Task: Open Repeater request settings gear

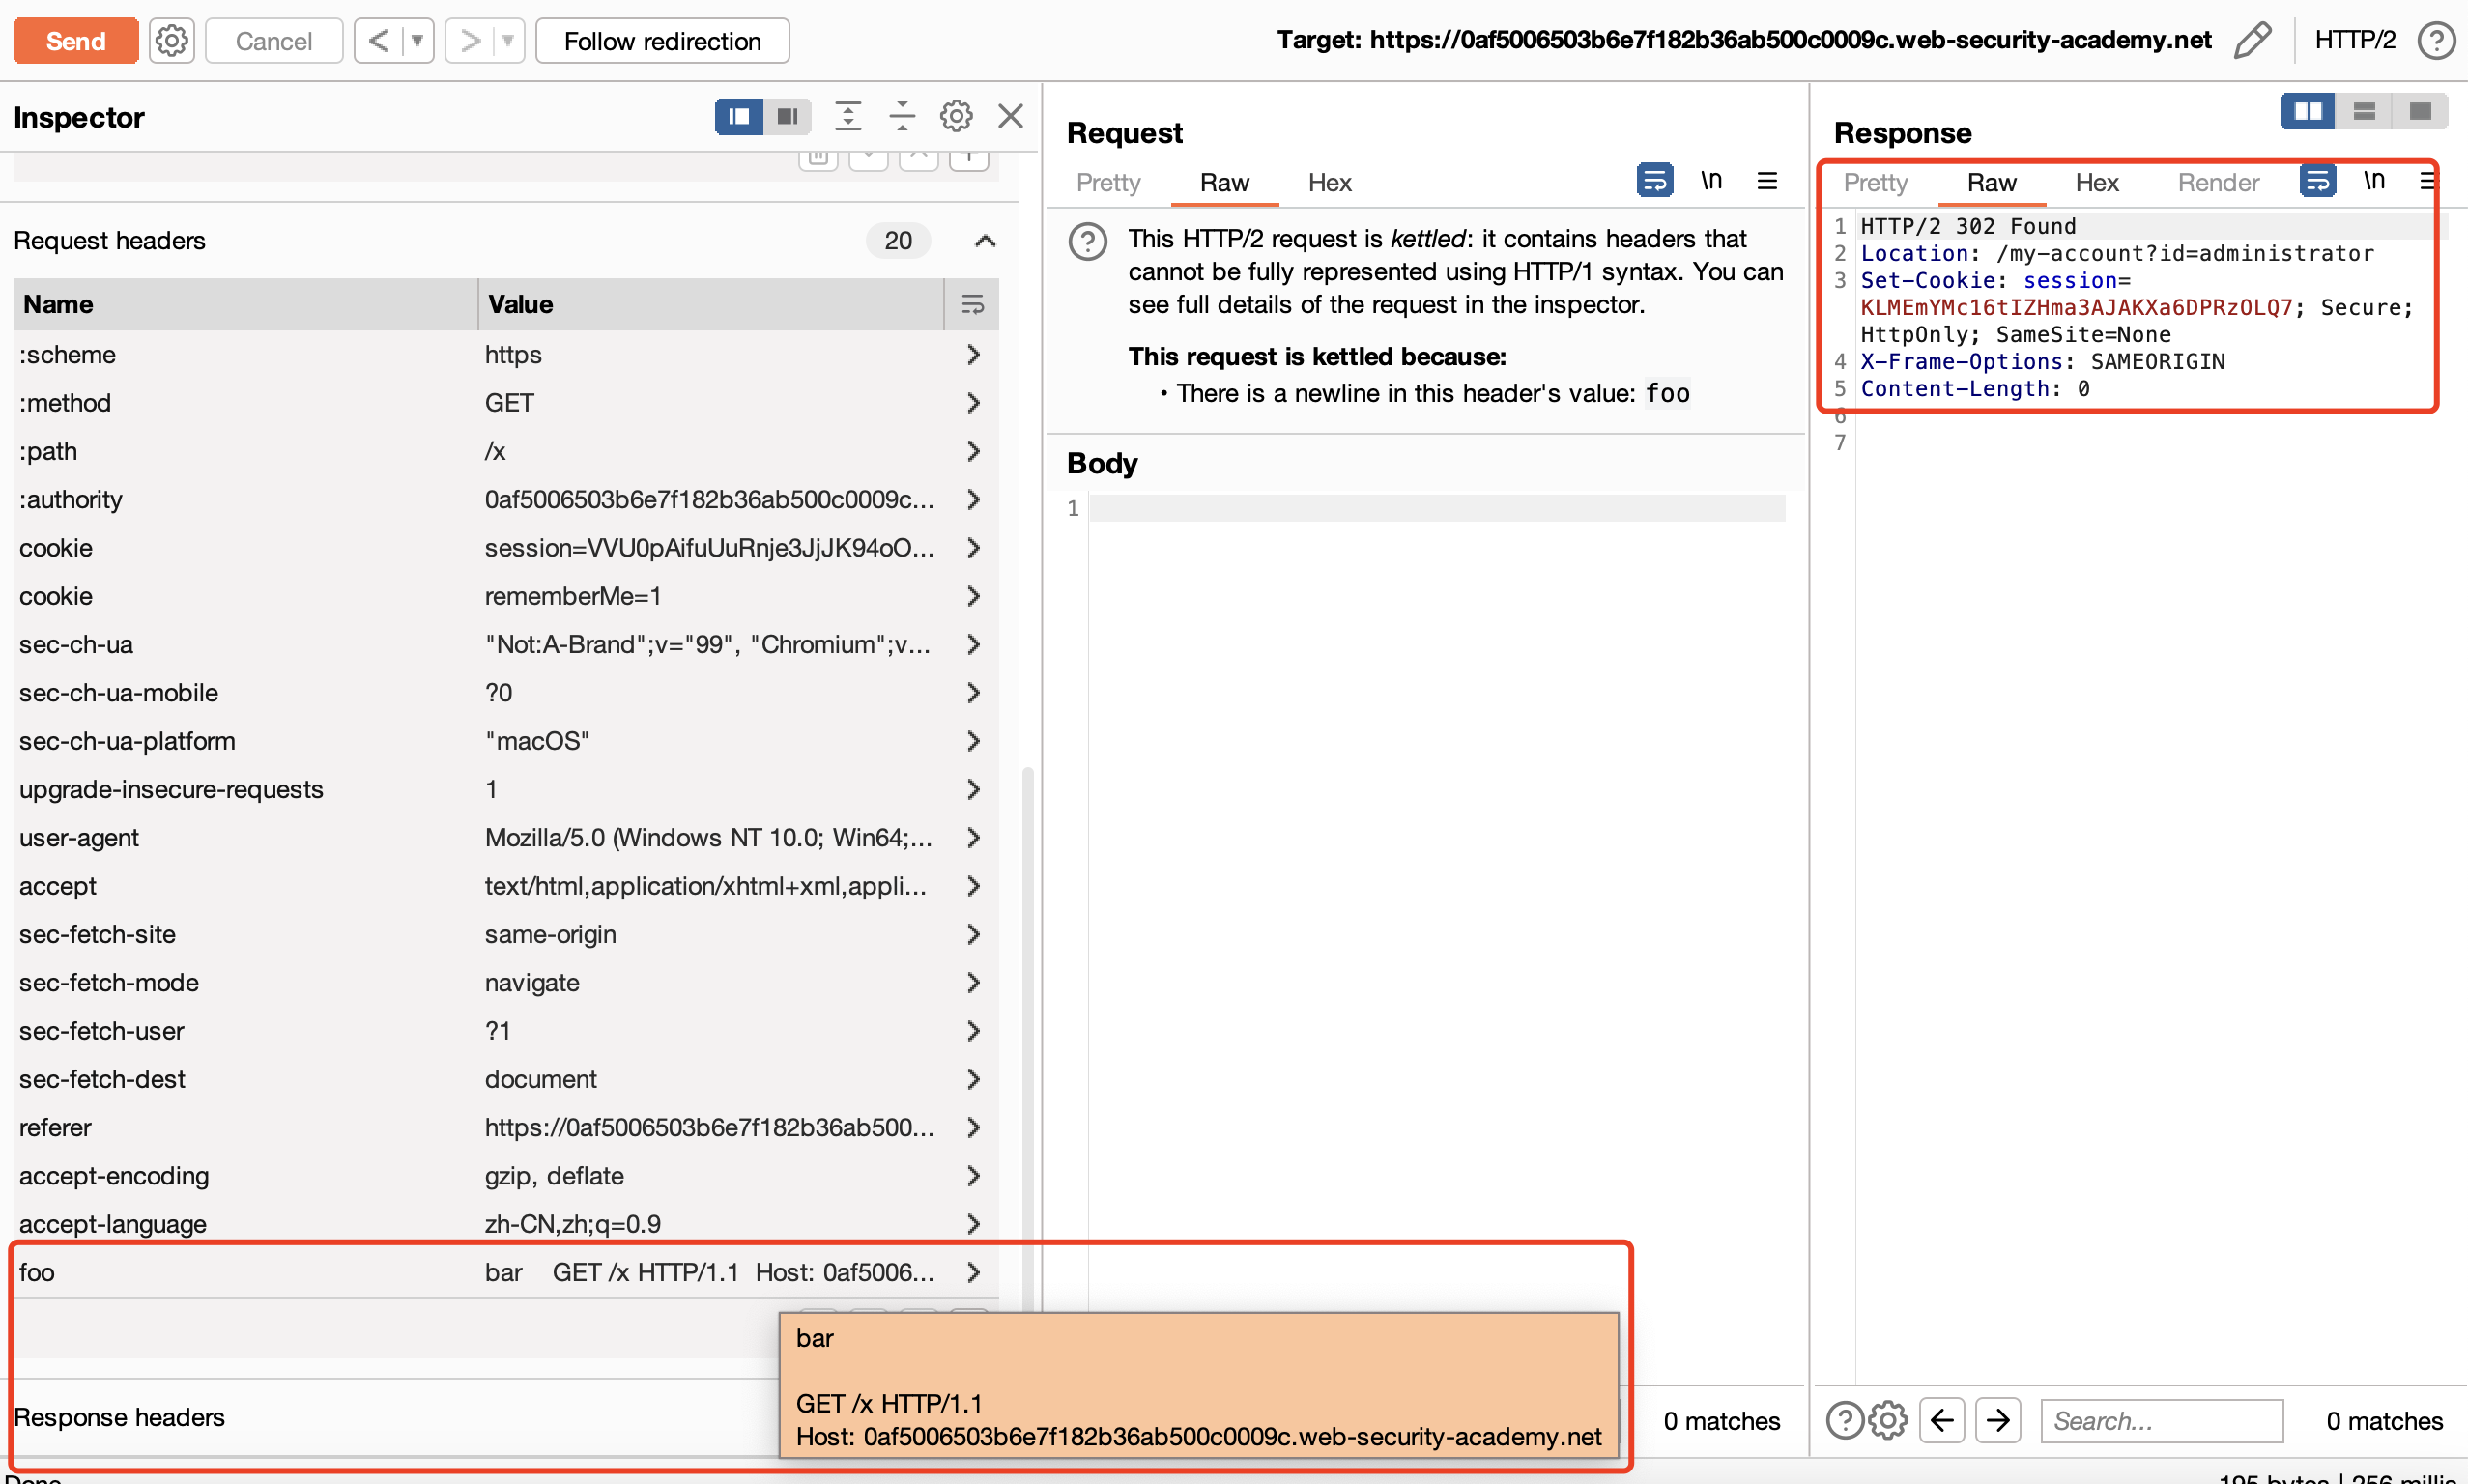Action: tap(171, 41)
